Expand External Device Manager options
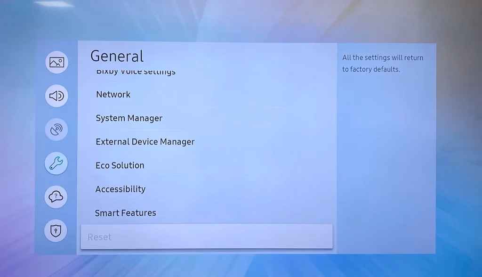 pos(145,142)
